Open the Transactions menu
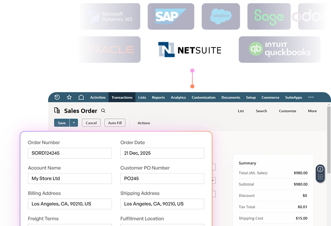This screenshot has height=226, width=331. click(x=122, y=97)
